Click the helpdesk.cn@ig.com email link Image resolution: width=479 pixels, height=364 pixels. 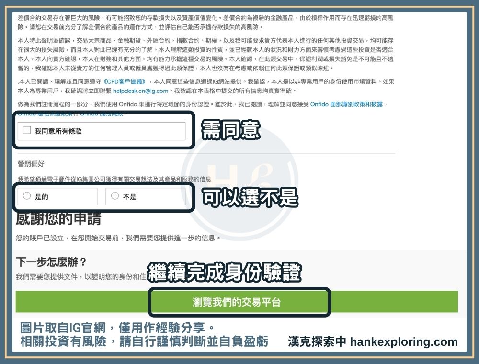click(x=140, y=91)
